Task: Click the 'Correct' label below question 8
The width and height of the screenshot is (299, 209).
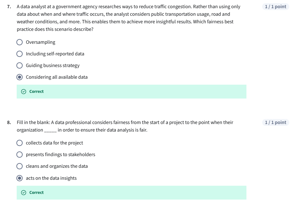Action: pyautogui.click(x=37, y=193)
